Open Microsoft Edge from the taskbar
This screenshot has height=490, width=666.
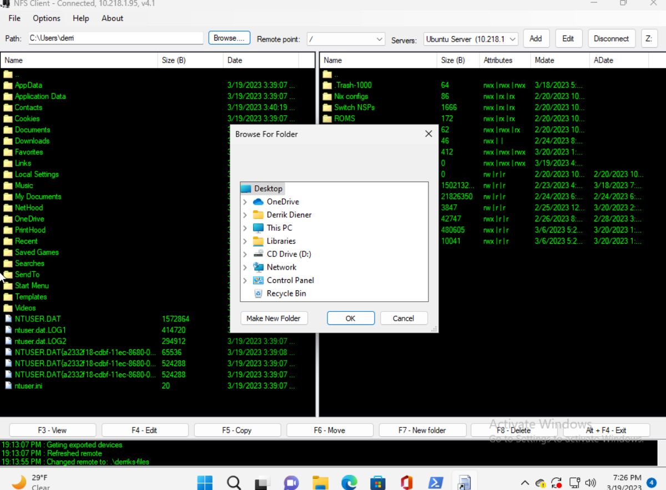coord(349,482)
